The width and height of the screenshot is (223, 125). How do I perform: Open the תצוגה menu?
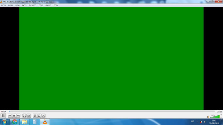point(48,6)
